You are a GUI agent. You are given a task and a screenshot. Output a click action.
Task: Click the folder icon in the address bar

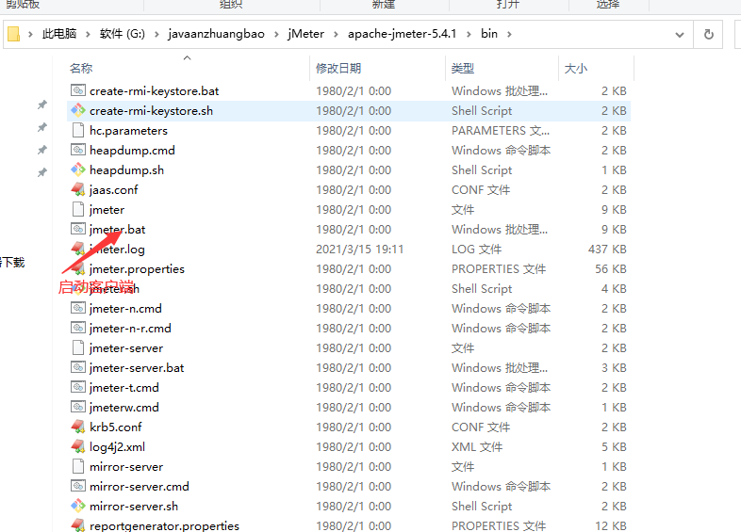(x=13, y=35)
